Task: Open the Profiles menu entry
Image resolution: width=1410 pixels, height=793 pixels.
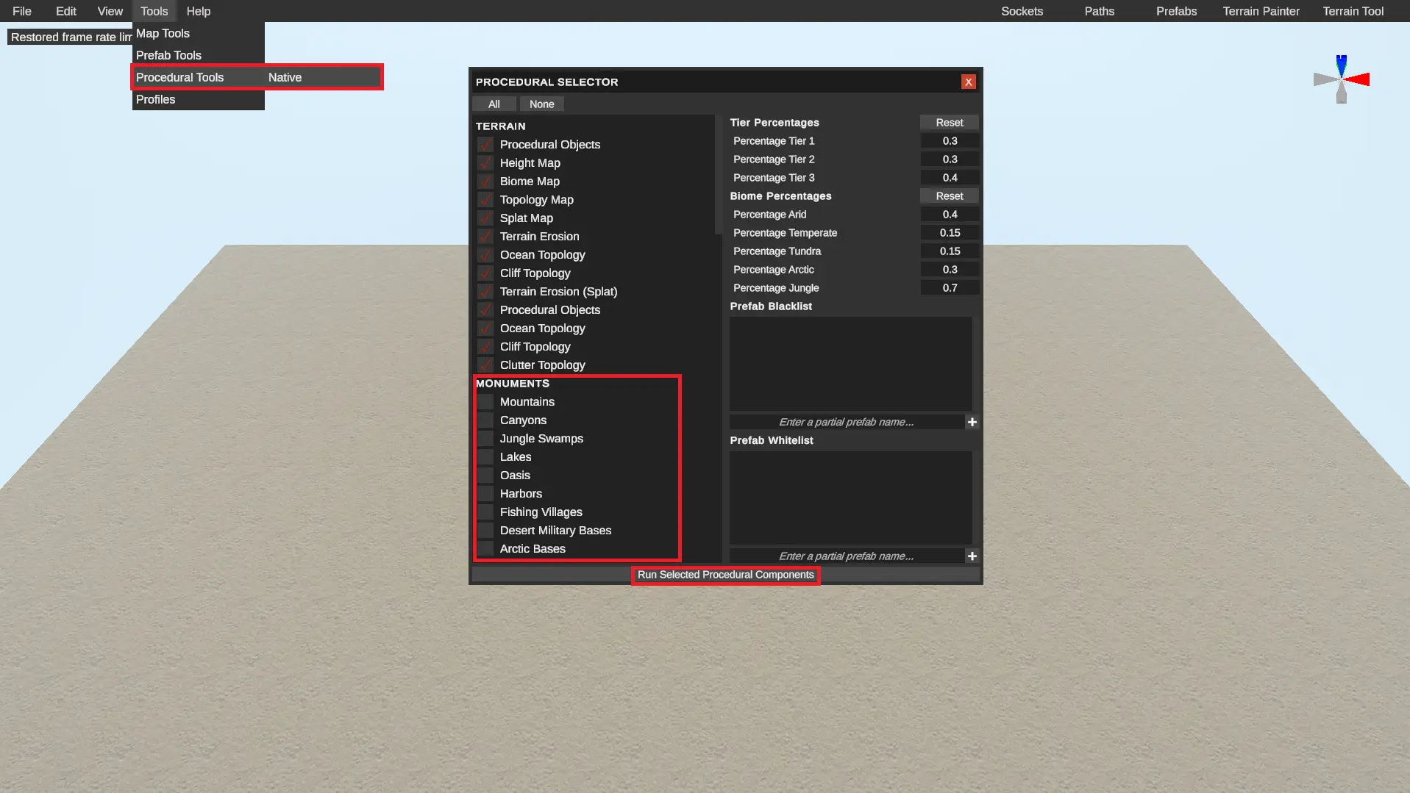Action: pos(156,100)
